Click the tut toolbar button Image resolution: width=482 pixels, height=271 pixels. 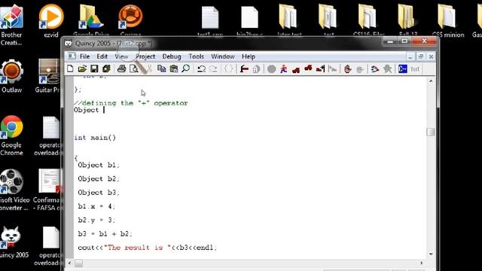click(x=415, y=69)
